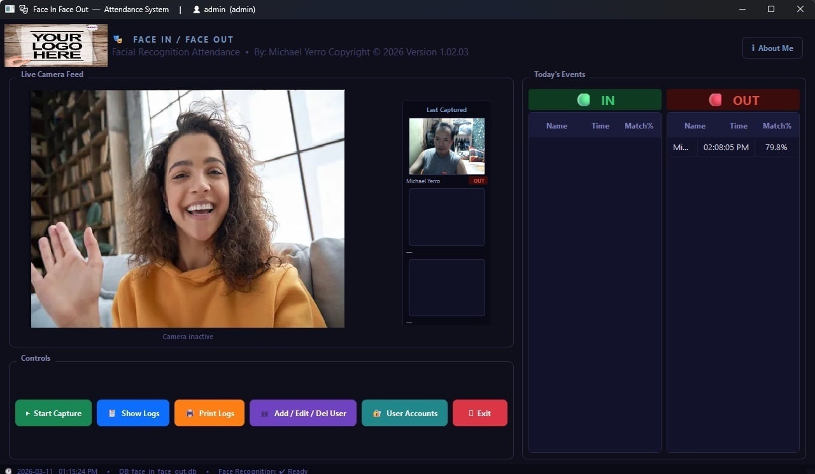The height and width of the screenshot is (474, 815).
Task: Click the date and time in status bar
Action: coord(57,471)
